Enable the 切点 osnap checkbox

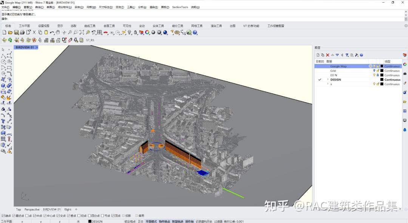click(79, 216)
